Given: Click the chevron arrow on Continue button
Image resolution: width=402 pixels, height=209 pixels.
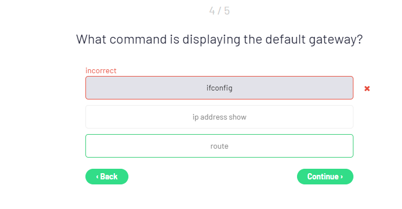Looking at the screenshot, I should click(x=342, y=177).
